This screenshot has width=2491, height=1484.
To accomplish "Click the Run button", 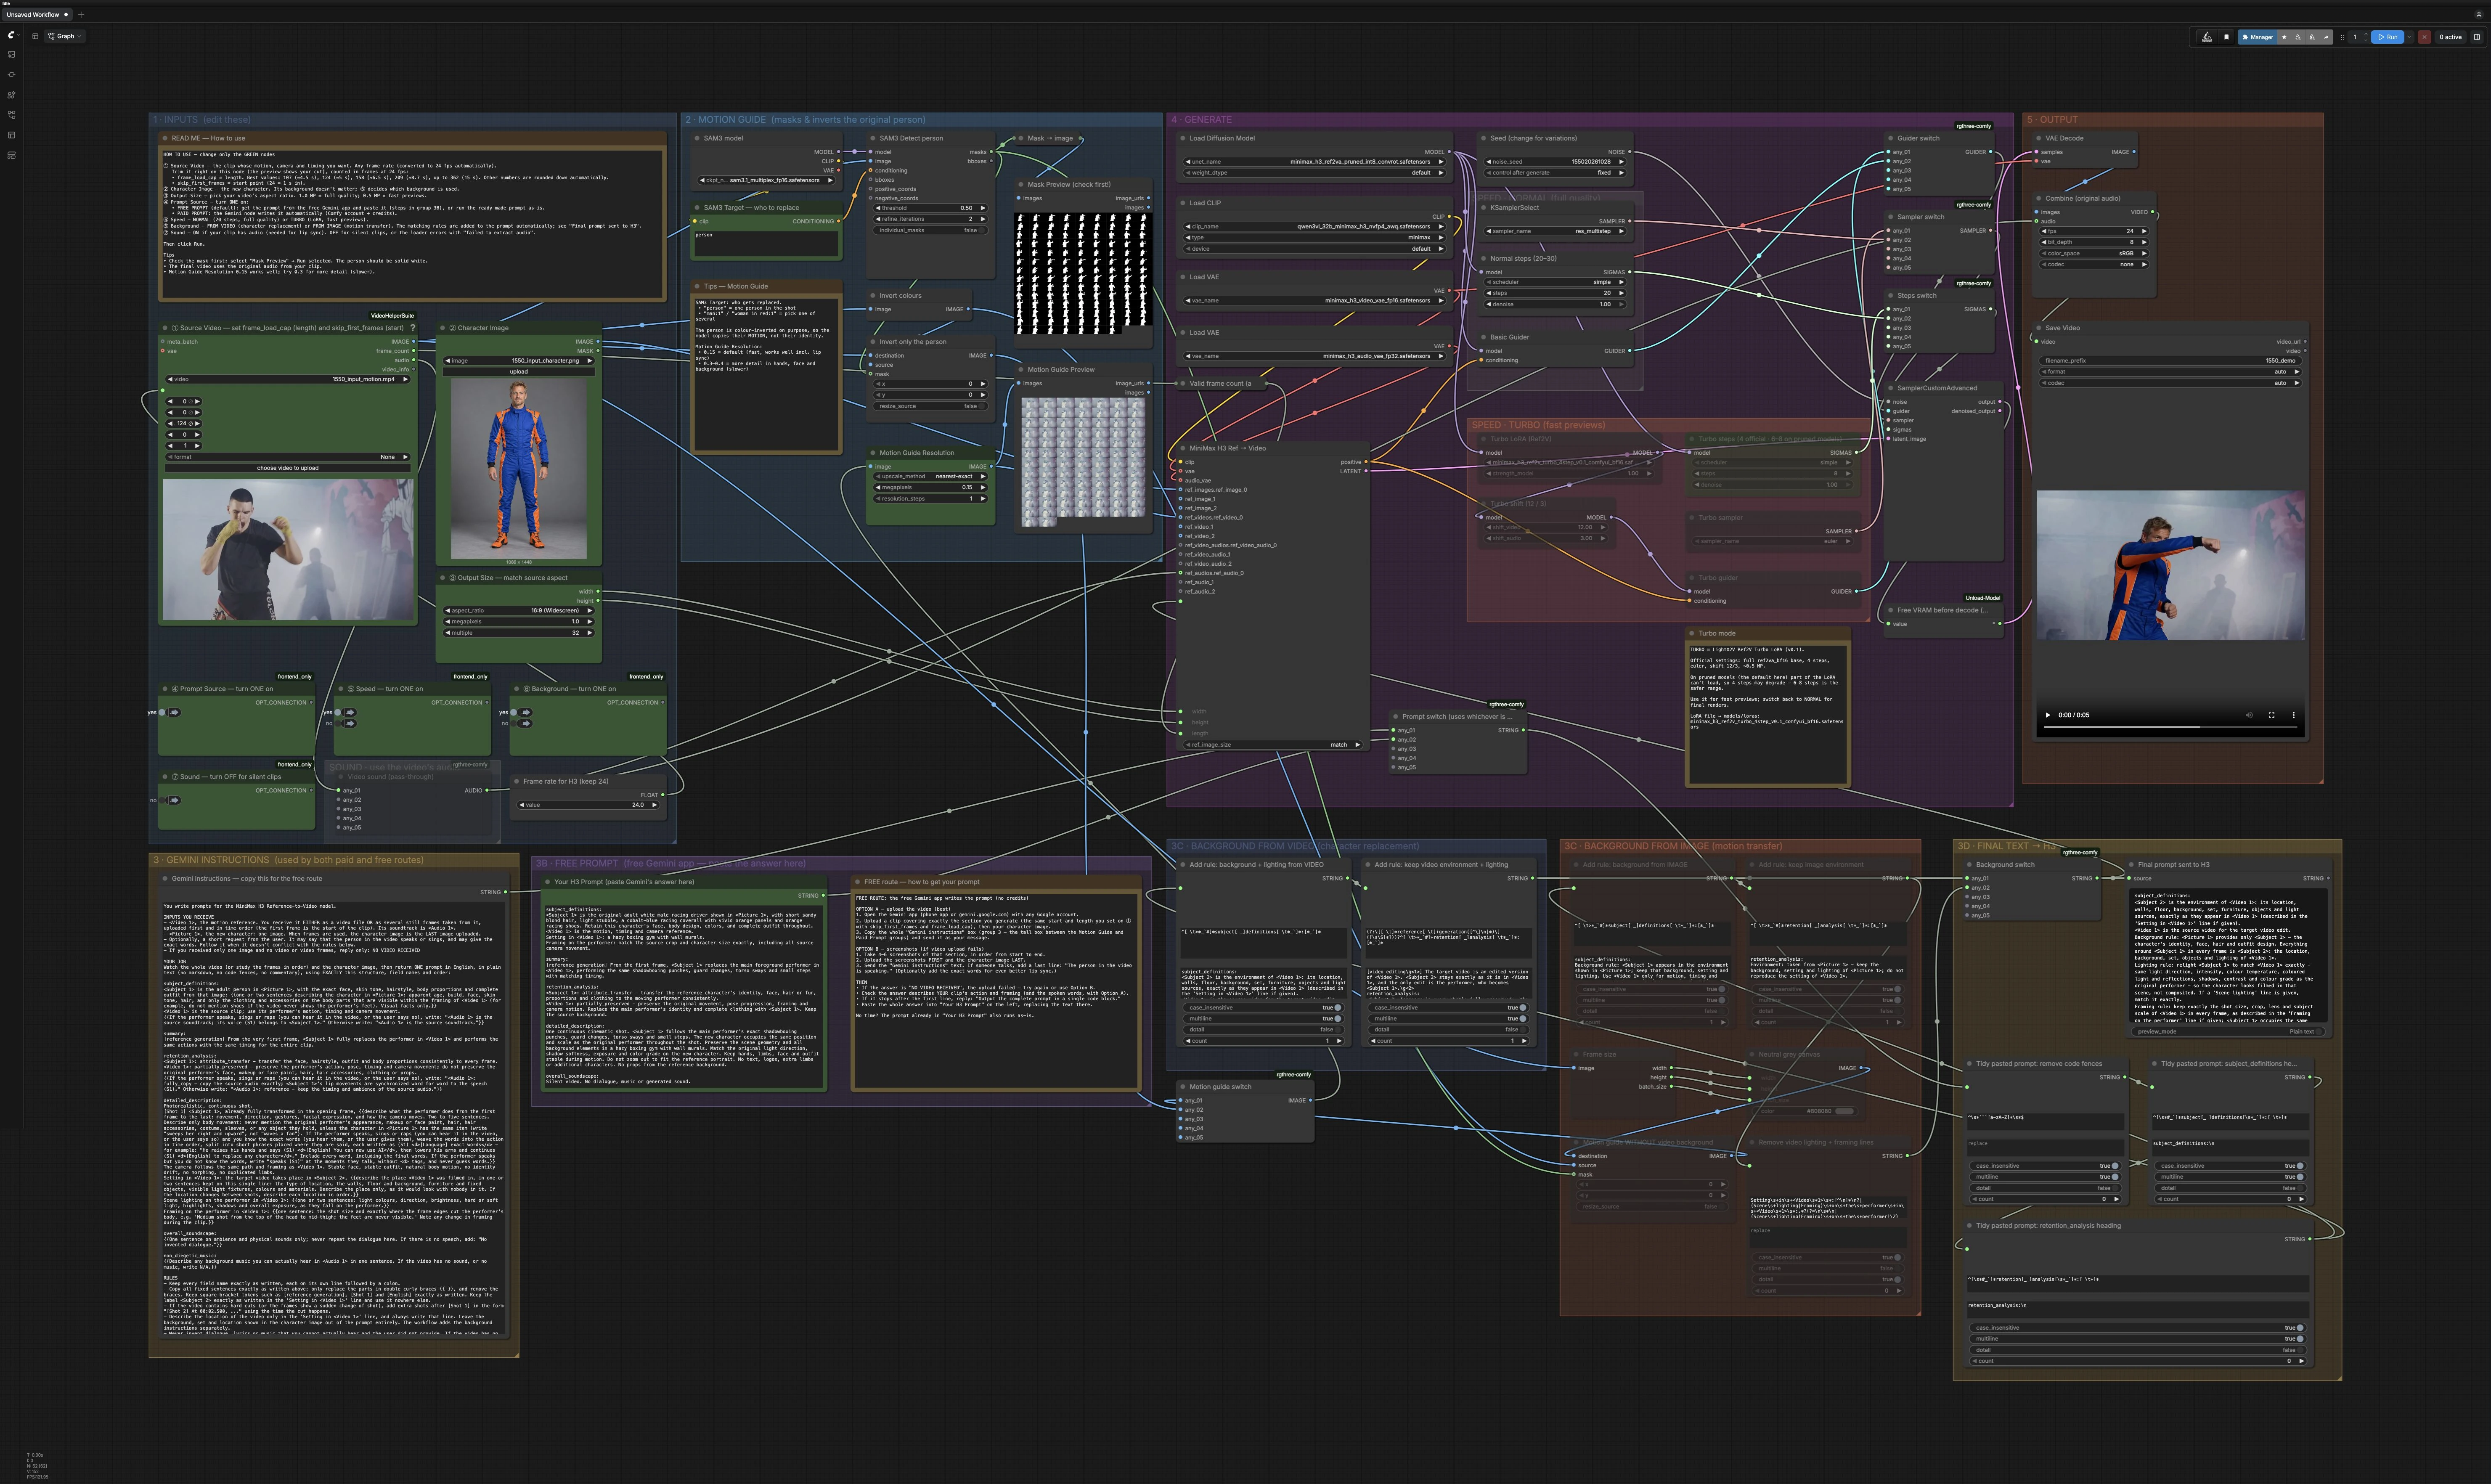I will tap(2388, 37).
